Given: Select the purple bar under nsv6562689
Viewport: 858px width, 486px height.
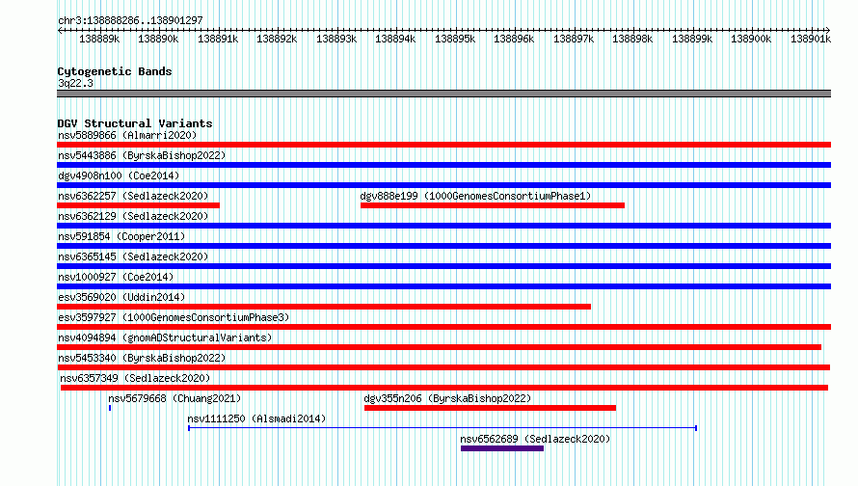Looking at the screenshot, I should click(x=502, y=448).
